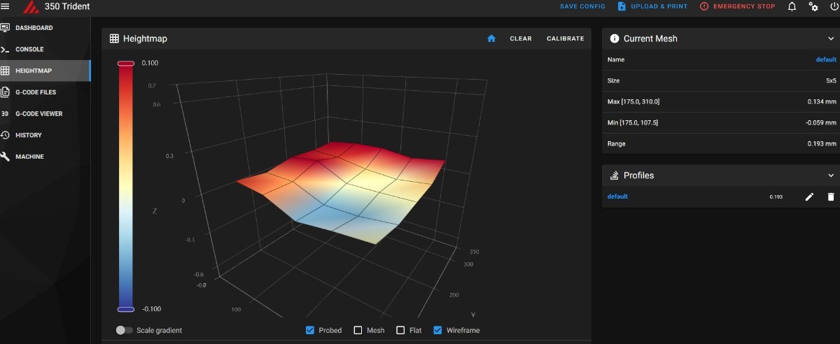Click the color gradient scale bar

(x=126, y=186)
